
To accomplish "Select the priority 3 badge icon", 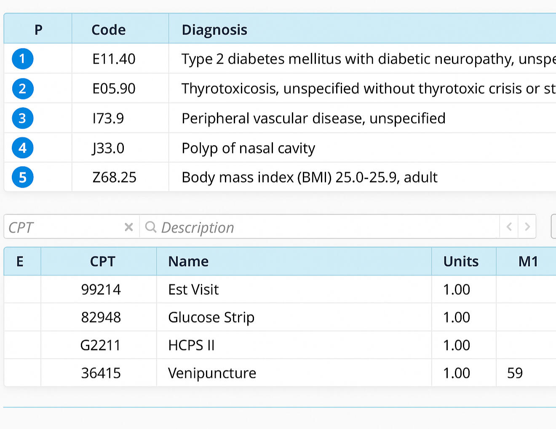I will (x=22, y=119).
